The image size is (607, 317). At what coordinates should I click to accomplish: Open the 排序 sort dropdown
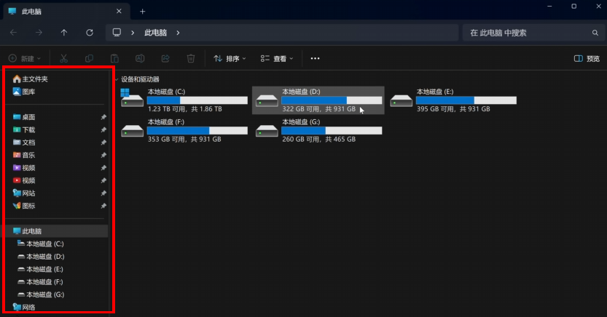coord(230,59)
